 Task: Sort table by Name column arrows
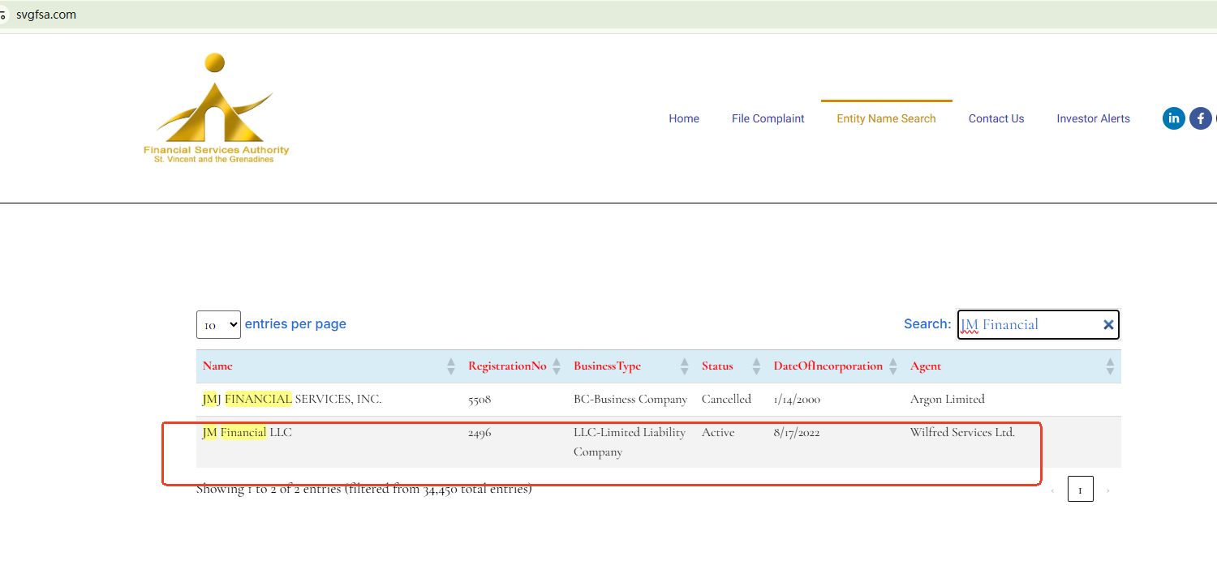[x=451, y=366]
